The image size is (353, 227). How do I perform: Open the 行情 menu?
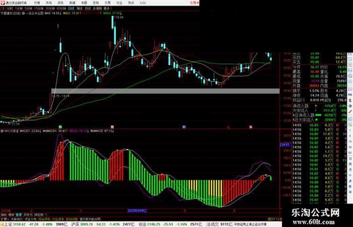click(x=37, y=3)
